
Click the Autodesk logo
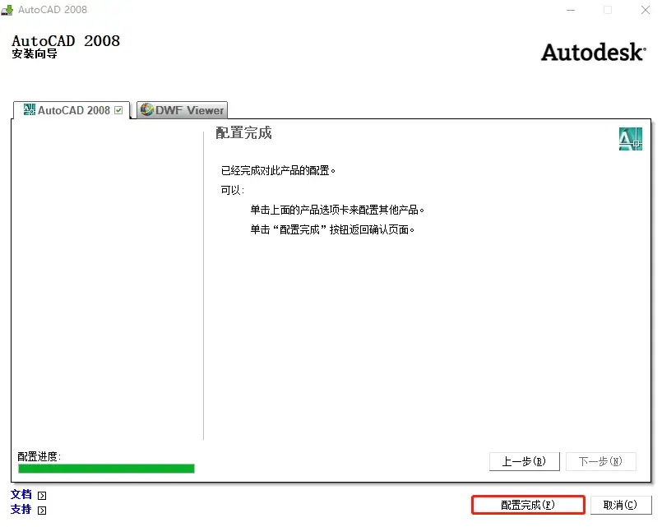pyautogui.click(x=594, y=53)
